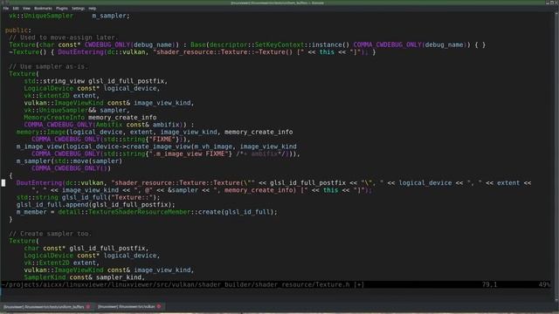Open the View menu
Screen dimensions: 559x314
(x=26, y=8)
